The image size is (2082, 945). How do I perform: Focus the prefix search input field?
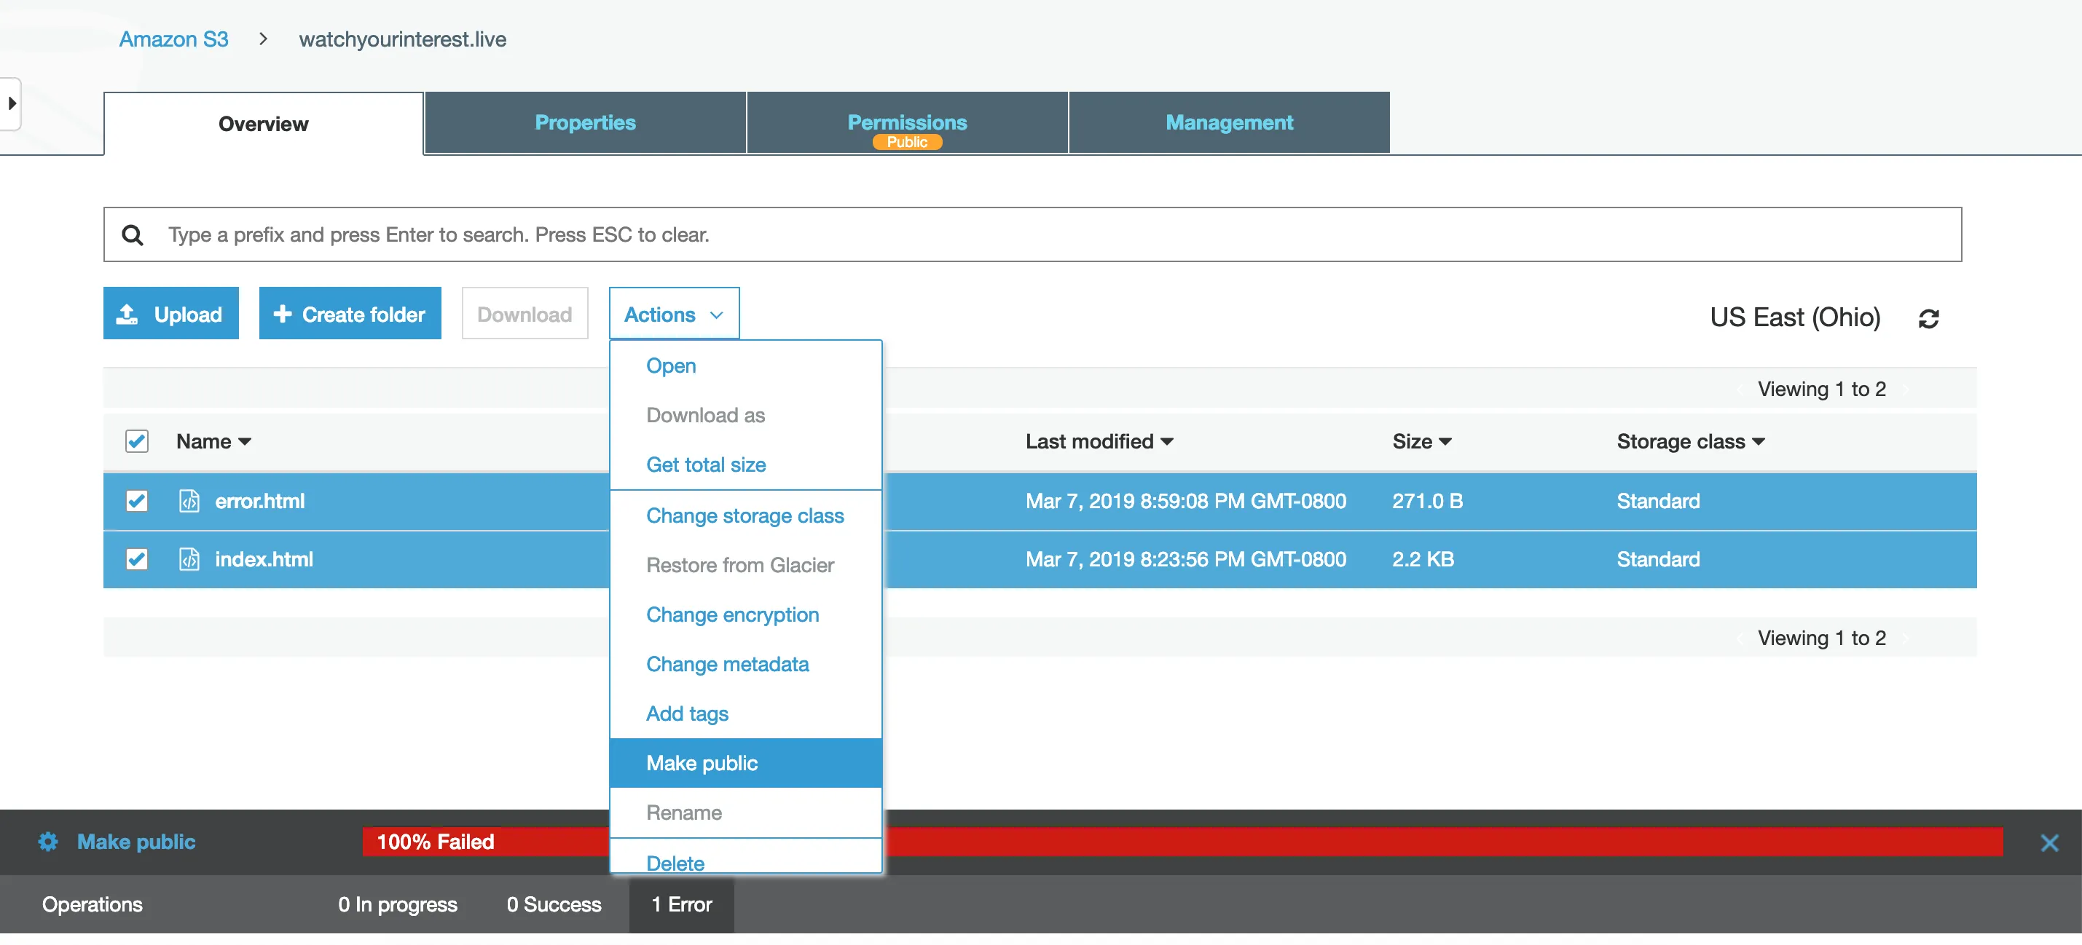1050,235
